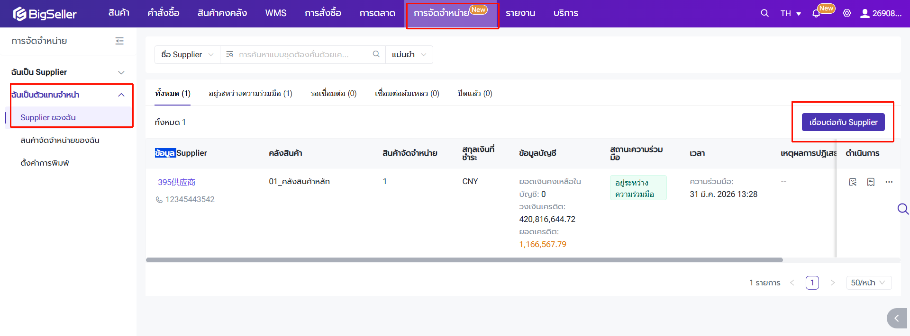Open the แม่นยำ match type dropdown

point(409,55)
